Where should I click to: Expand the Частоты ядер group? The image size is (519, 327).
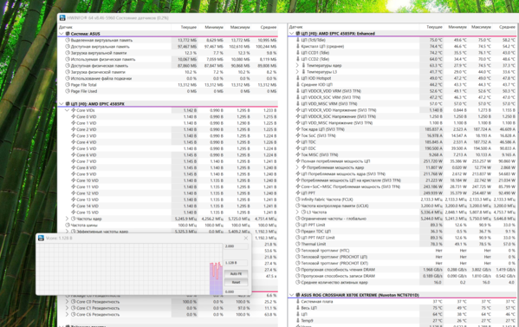click(x=68, y=219)
